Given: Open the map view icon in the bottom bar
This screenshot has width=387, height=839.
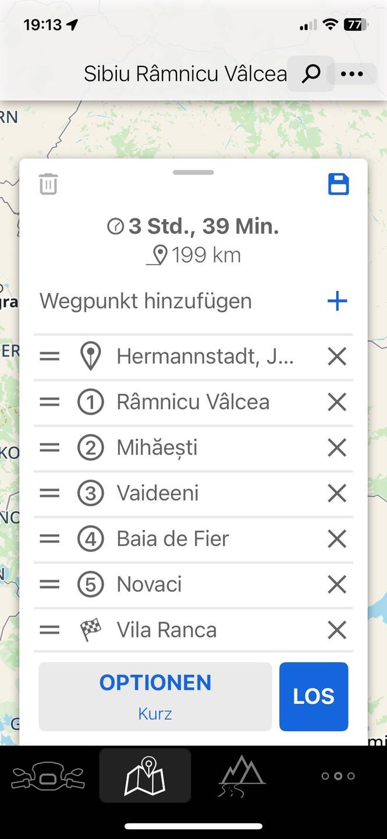Looking at the screenshot, I should (145, 775).
